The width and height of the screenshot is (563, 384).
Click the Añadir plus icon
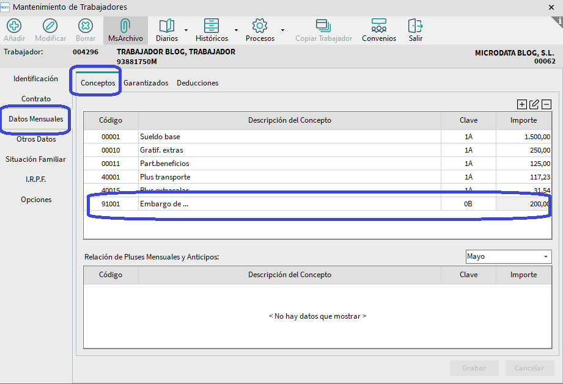pyautogui.click(x=14, y=26)
